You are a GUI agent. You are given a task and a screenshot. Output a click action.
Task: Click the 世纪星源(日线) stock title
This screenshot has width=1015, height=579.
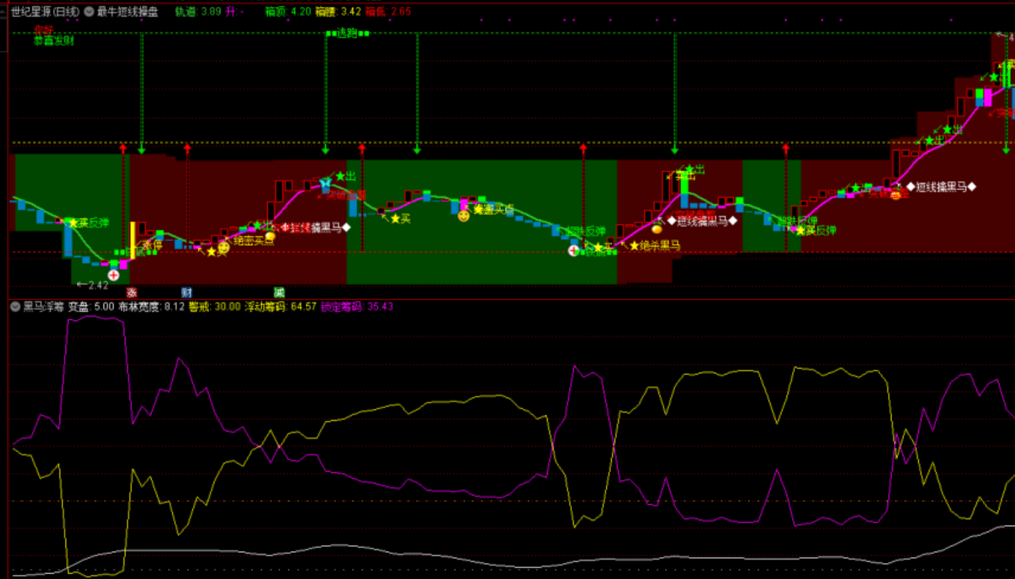click(45, 11)
